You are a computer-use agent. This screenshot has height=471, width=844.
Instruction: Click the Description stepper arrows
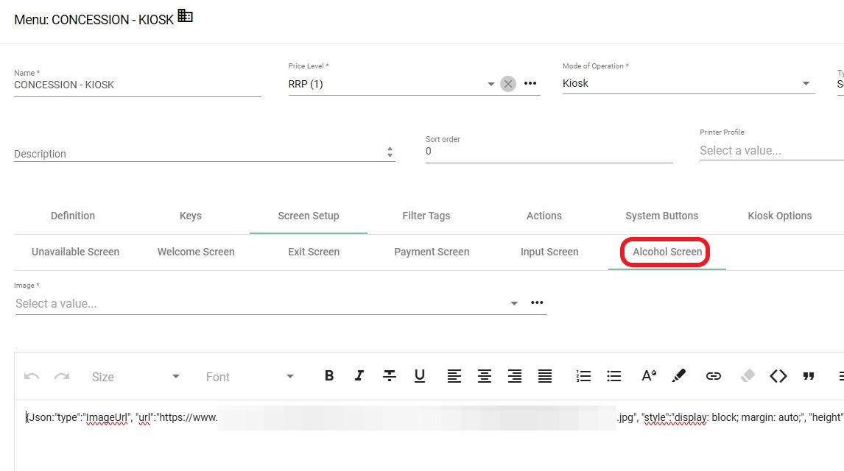[390, 153]
